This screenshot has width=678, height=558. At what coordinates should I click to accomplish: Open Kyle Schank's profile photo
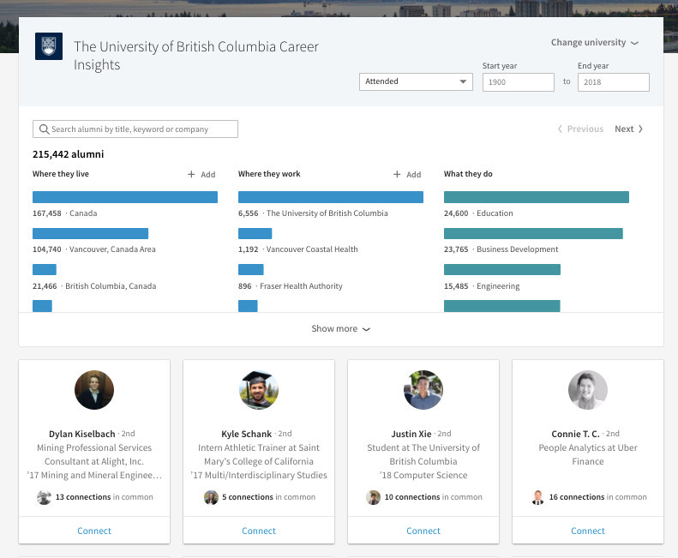[259, 390]
